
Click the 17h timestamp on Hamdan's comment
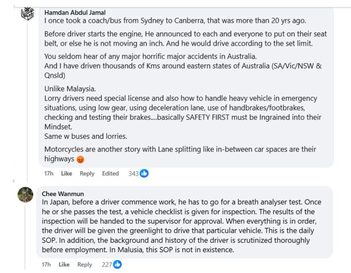click(x=48, y=173)
